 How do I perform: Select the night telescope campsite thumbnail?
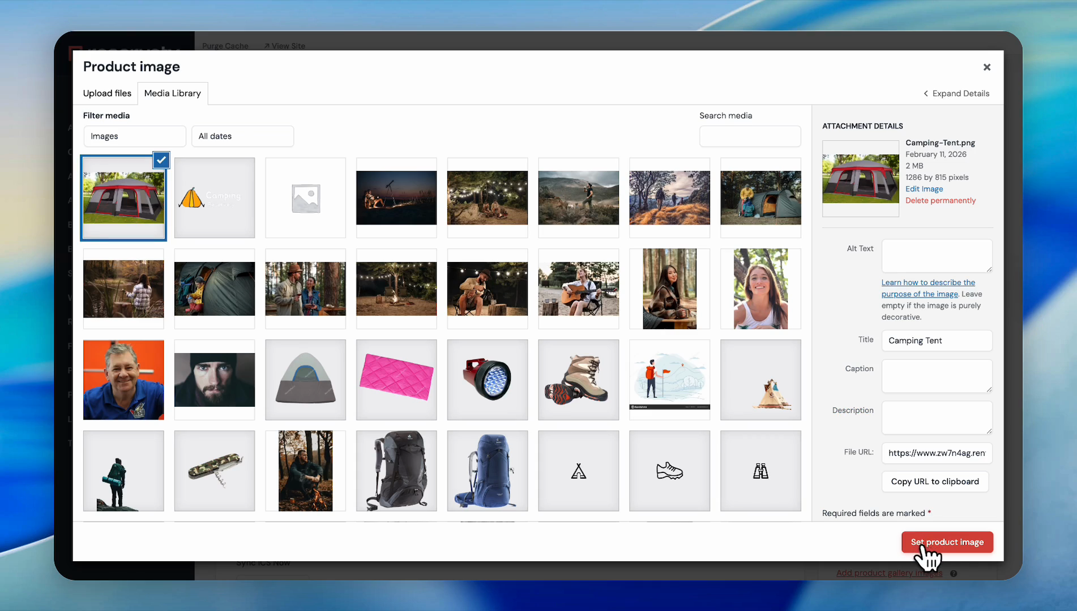396,198
